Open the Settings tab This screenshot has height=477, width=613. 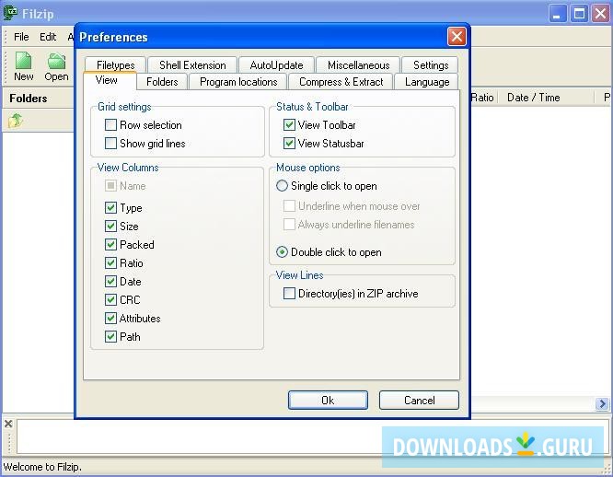coord(431,64)
